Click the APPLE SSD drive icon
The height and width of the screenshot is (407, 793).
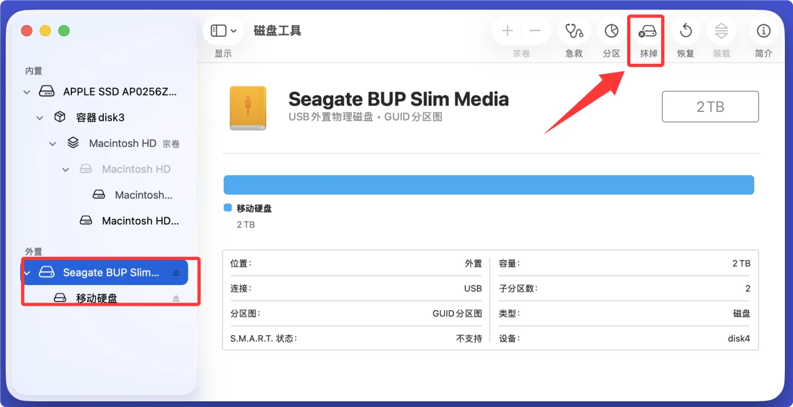tap(47, 92)
